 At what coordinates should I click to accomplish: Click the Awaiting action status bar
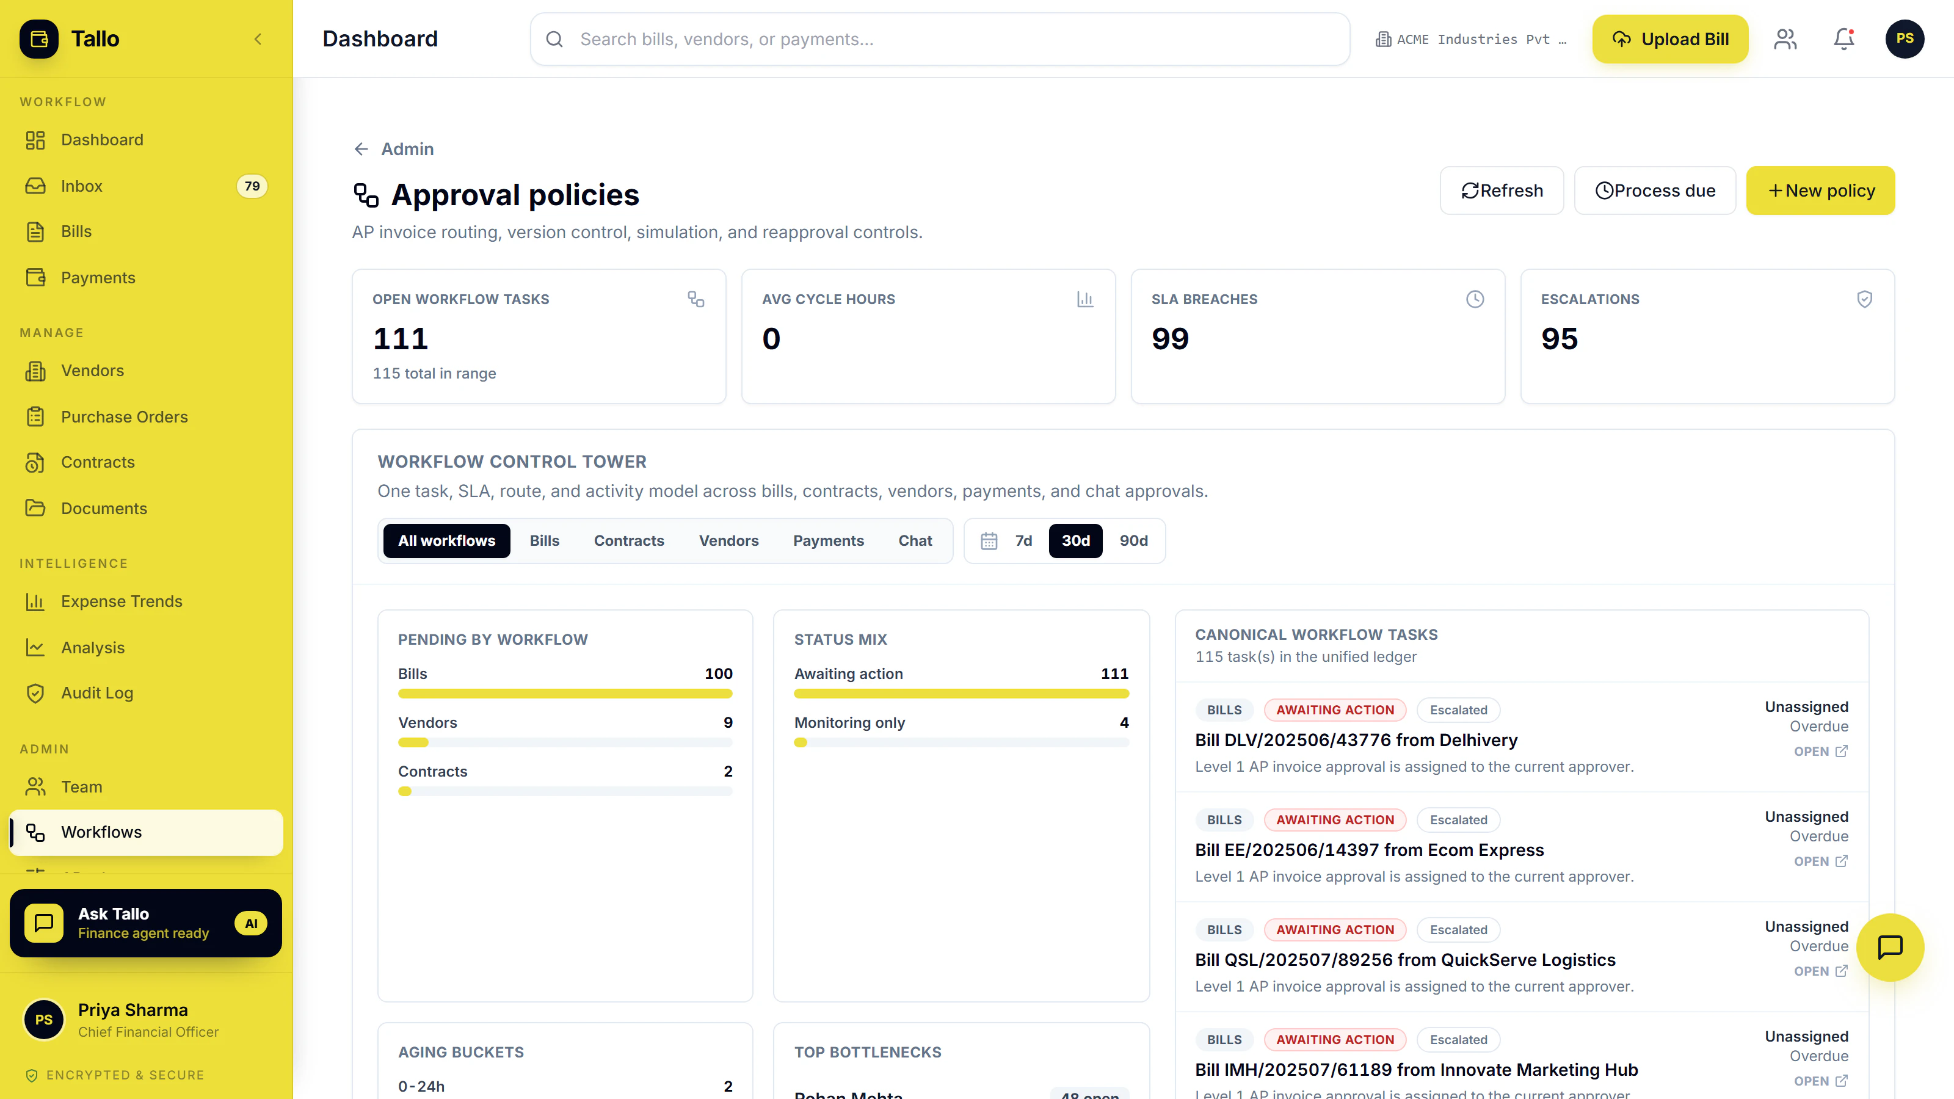pyautogui.click(x=962, y=693)
